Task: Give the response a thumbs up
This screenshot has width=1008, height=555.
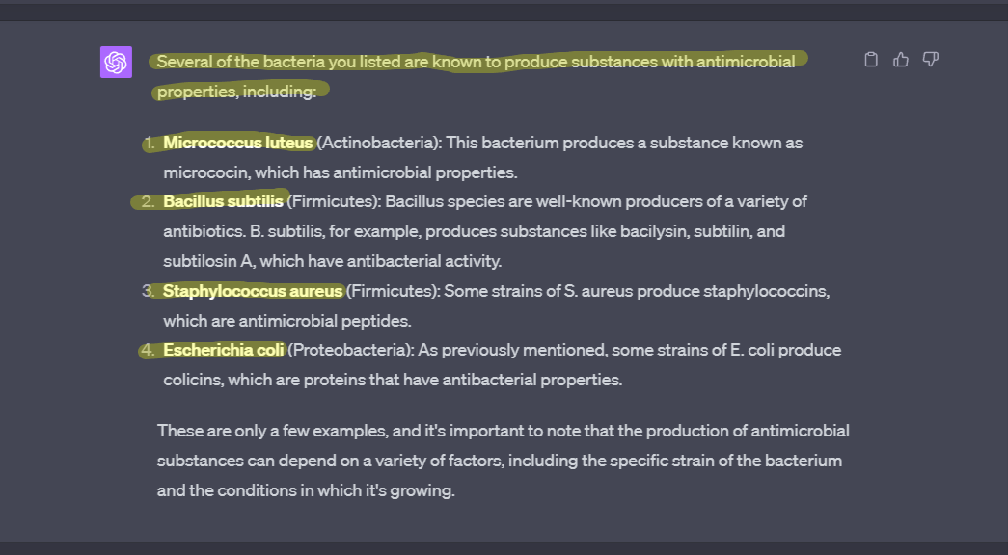Action: point(901,60)
